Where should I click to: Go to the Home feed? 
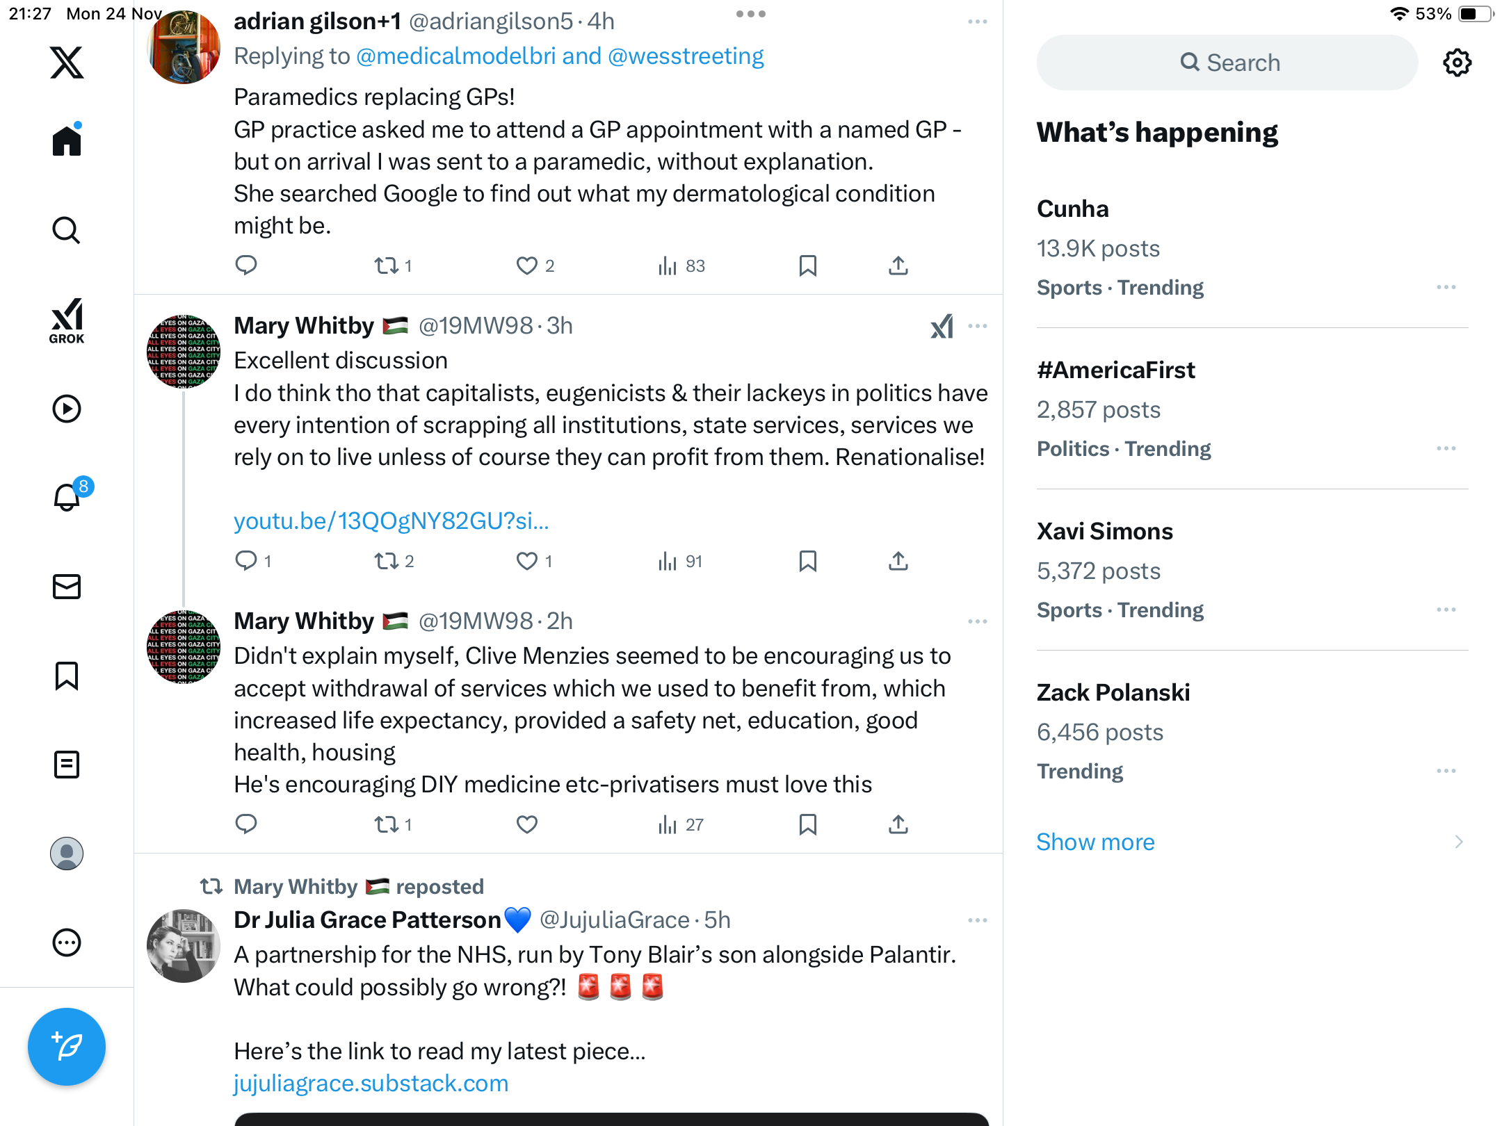[67, 141]
